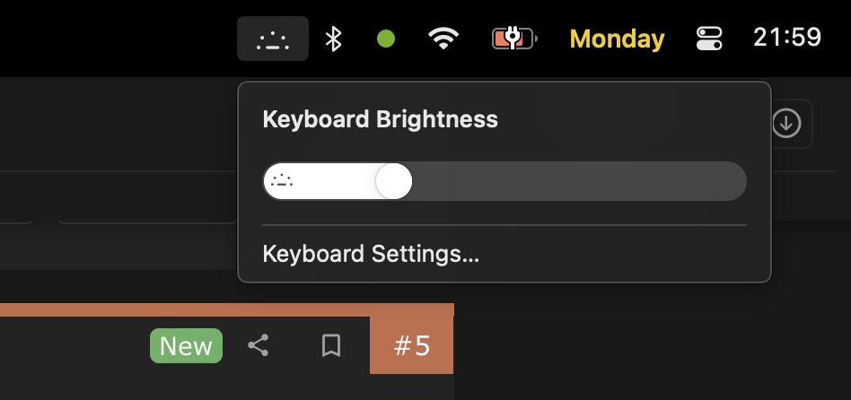Open the Bluetooth menu bar icon
This screenshot has height=400, width=851.
coord(334,39)
